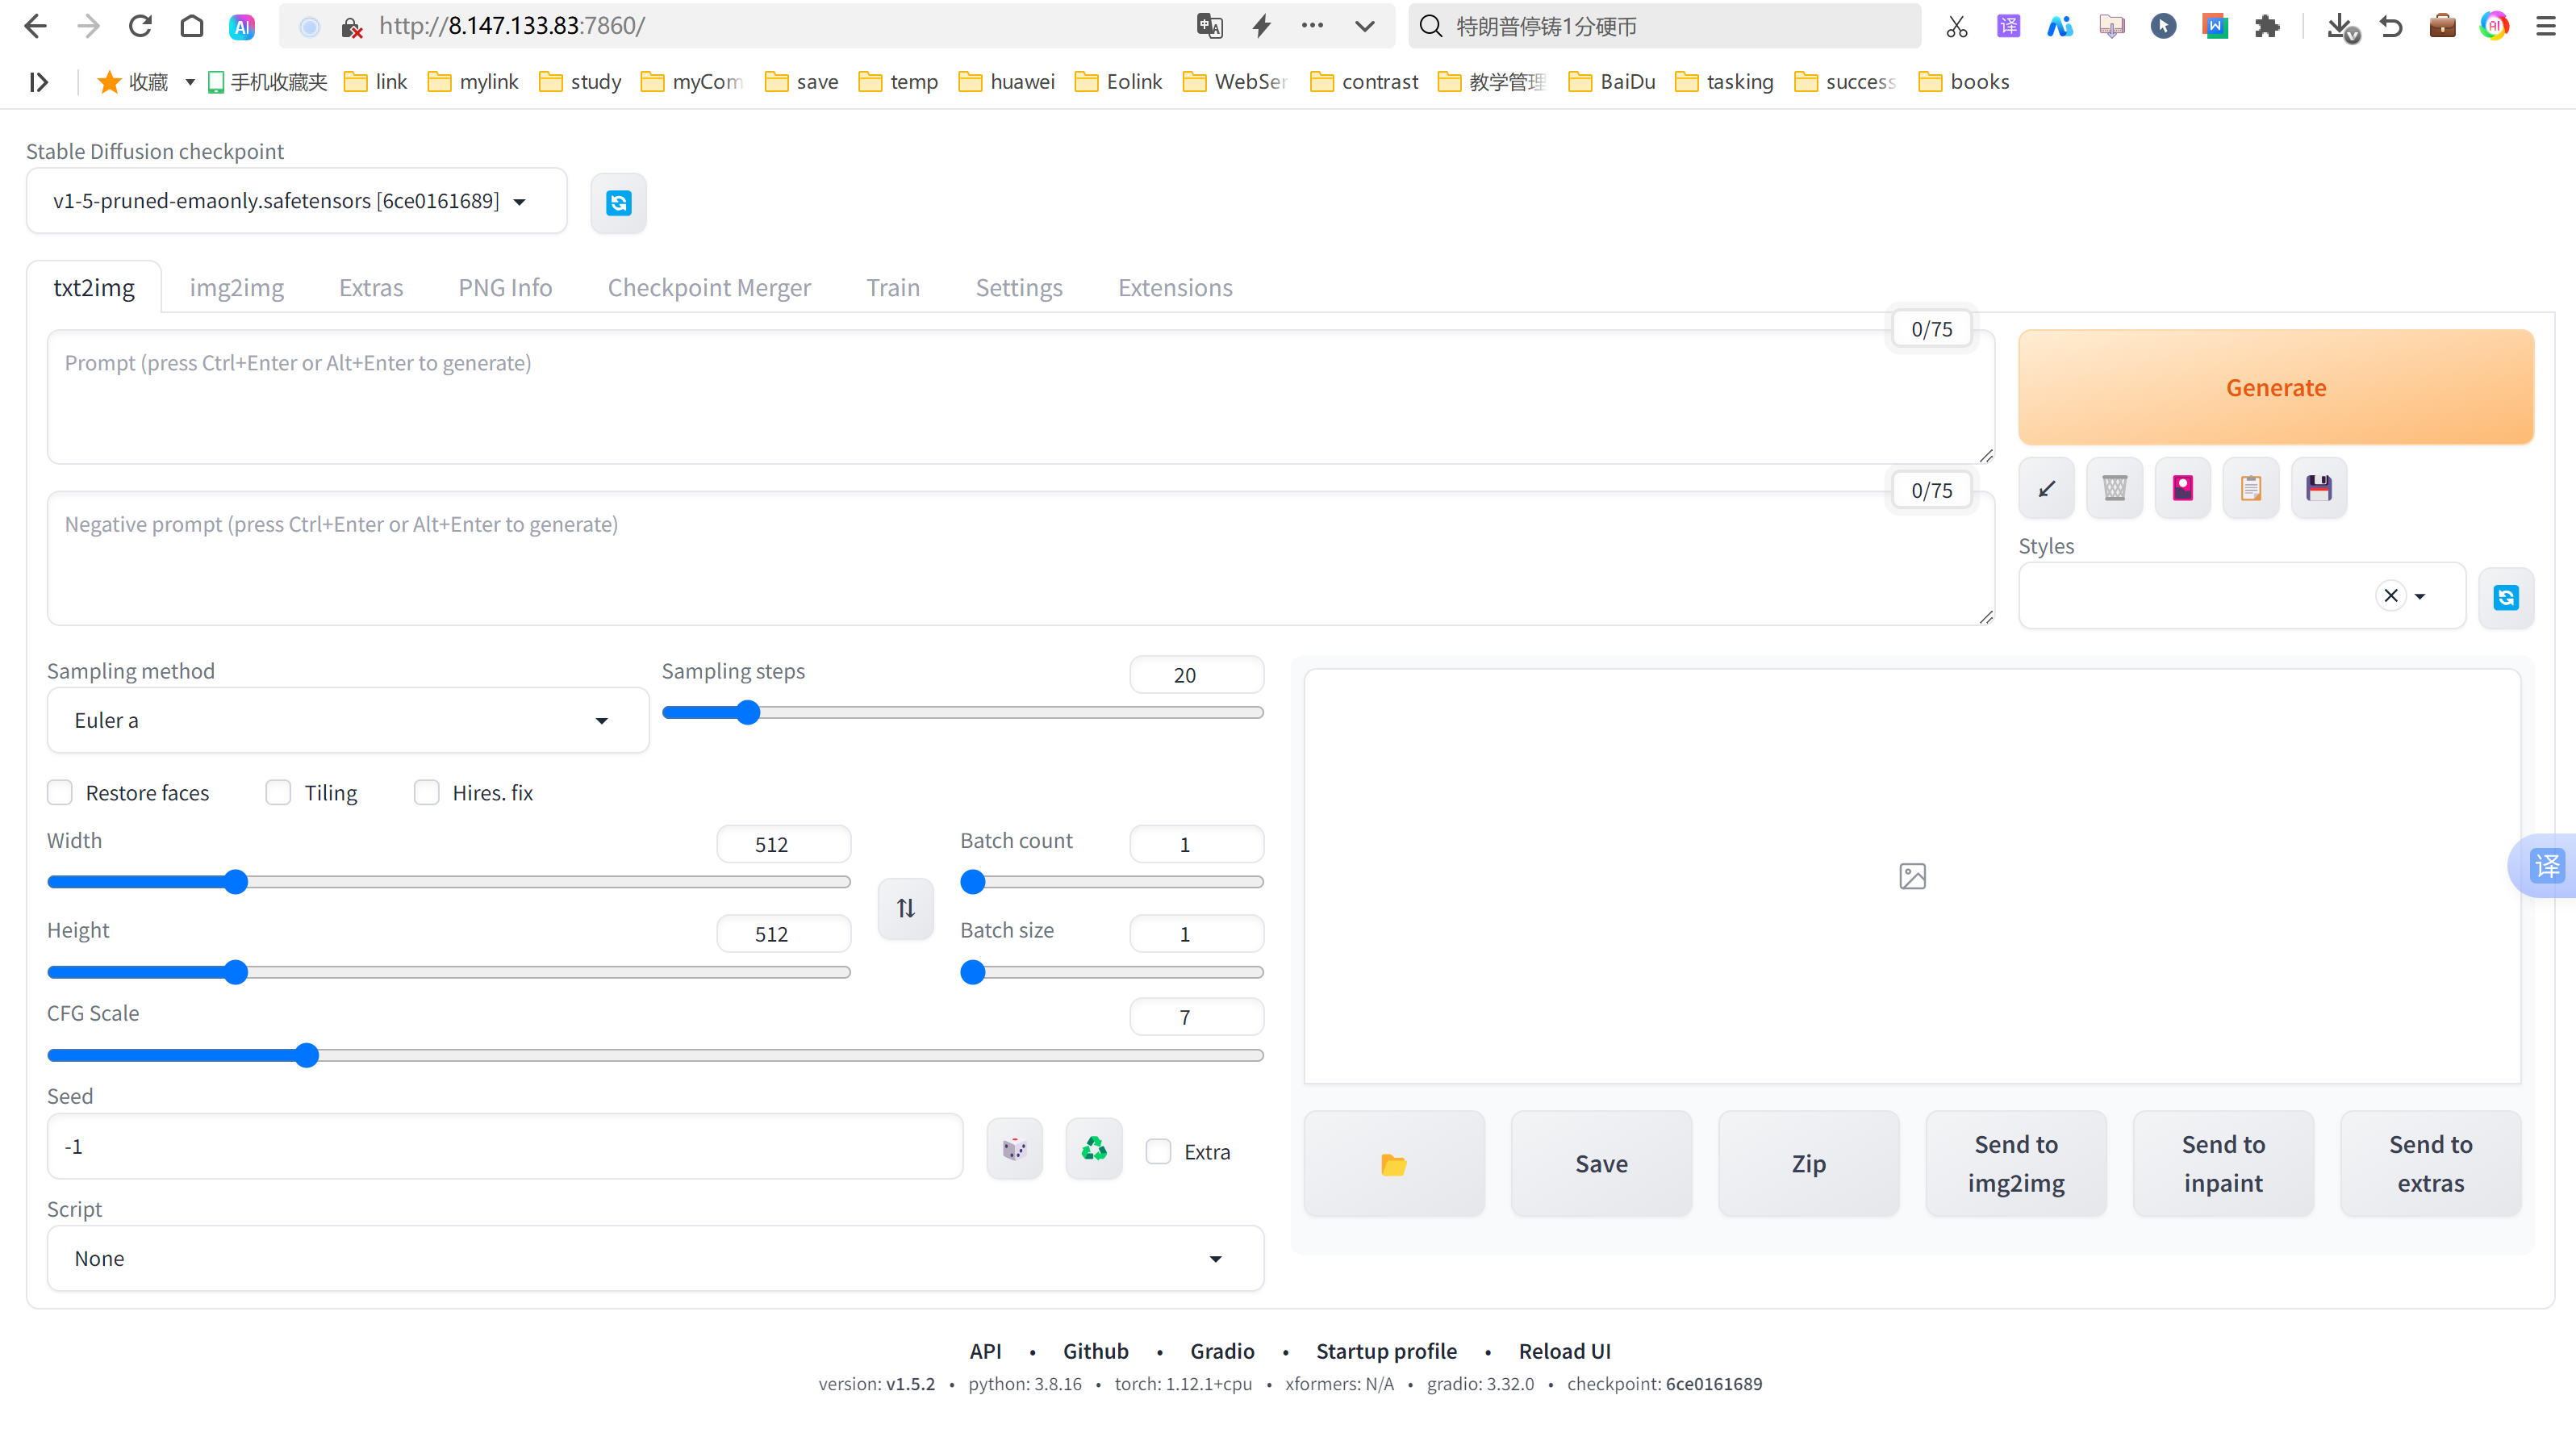The width and height of the screenshot is (2576, 1437).
Task: Switch to the img2img tab
Action: [x=236, y=288]
